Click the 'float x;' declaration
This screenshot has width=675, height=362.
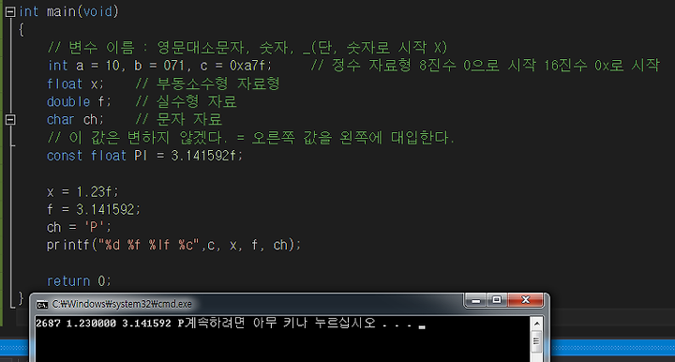[75, 83]
